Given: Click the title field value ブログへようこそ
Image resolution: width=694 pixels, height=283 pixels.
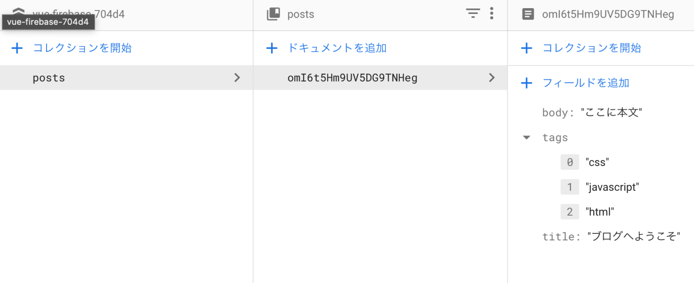Looking at the screenshot, I should click(634, 236).
